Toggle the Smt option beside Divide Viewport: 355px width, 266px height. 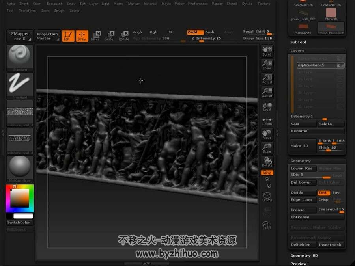(324, 193)
